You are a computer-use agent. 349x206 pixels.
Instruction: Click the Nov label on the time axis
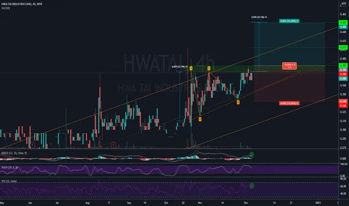[x=200, y=203]
